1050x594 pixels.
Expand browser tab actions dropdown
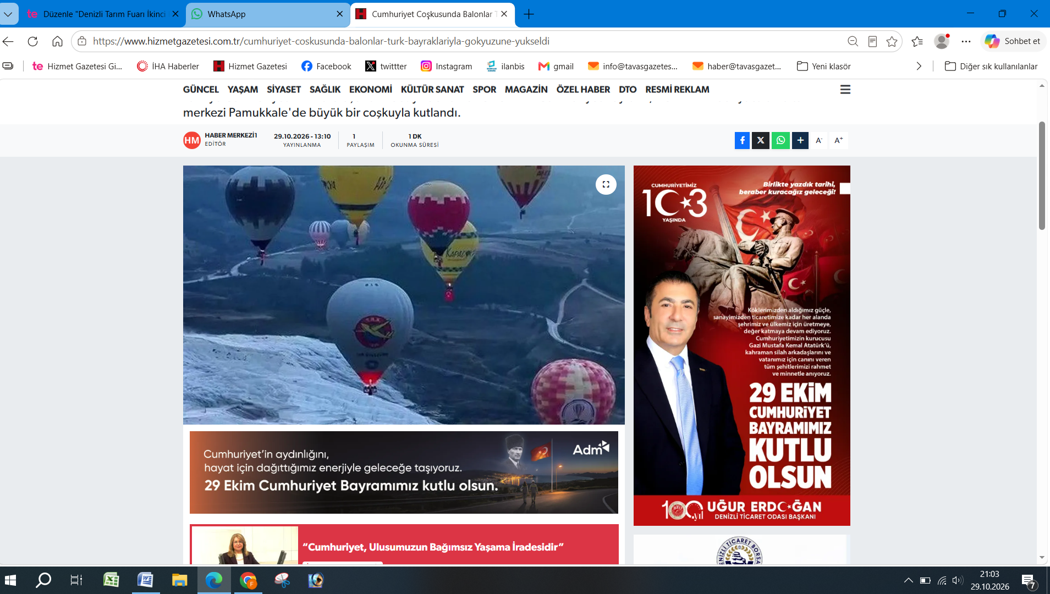coord(8,14)
